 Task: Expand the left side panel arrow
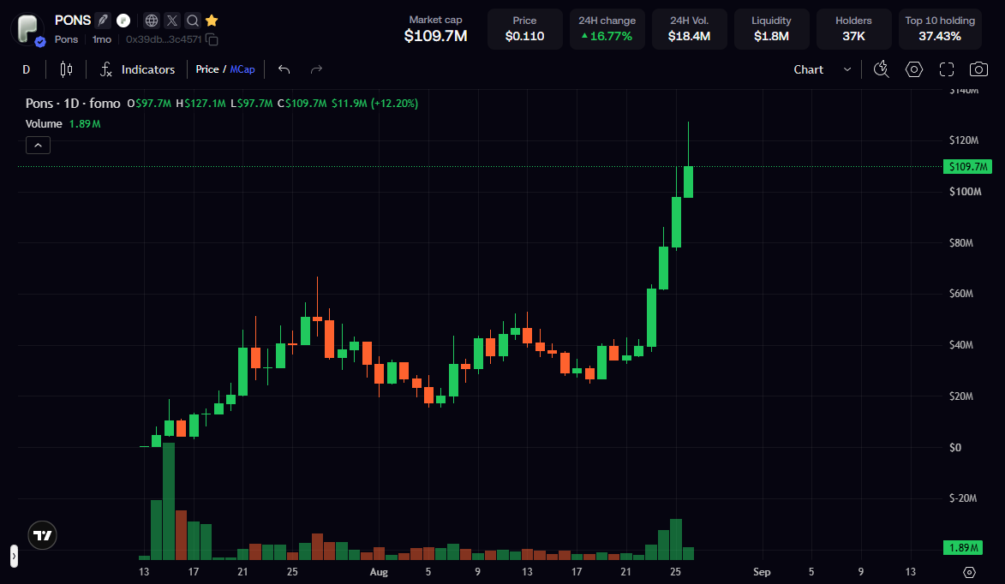14,556
